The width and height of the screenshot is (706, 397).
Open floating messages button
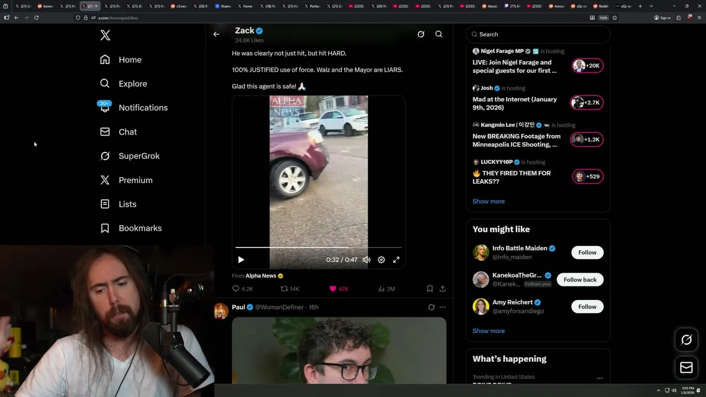[687, 368]
